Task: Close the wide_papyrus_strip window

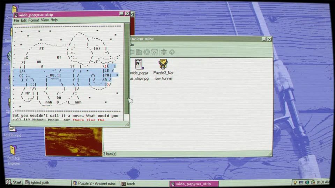Action: point(127,14)
